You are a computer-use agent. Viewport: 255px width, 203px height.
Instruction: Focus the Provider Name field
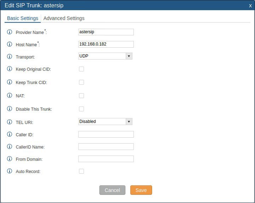point(106,32)
